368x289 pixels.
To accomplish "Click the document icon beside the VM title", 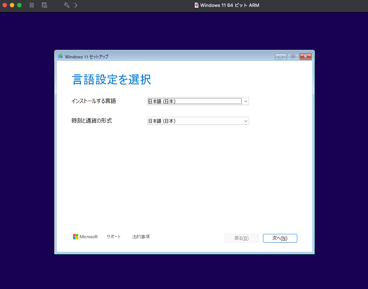I will pos(197,5).
